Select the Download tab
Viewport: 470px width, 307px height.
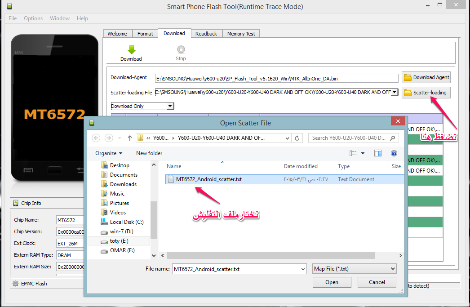pos(174,33)
